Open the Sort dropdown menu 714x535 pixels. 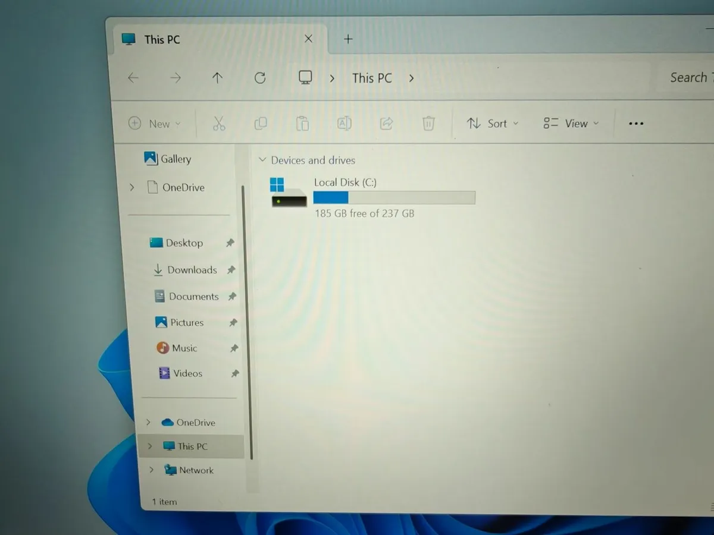[x=493, y=123]
